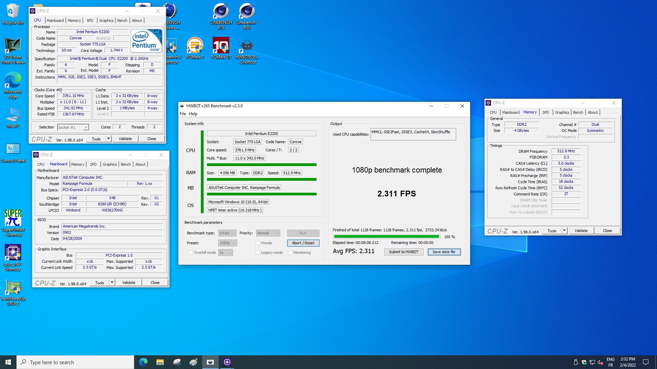Click the 2.311 FPS result text
The image size is (657, 369).
397,194
